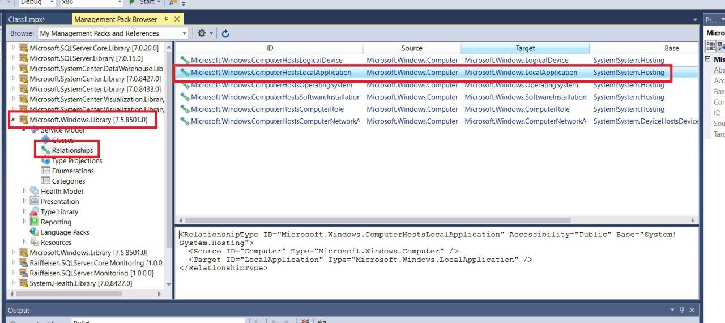Click the ComputerHostsLogicalDevice row relationship icon
Viewport: 725px width, 323px height.
(x=185, y=60)
